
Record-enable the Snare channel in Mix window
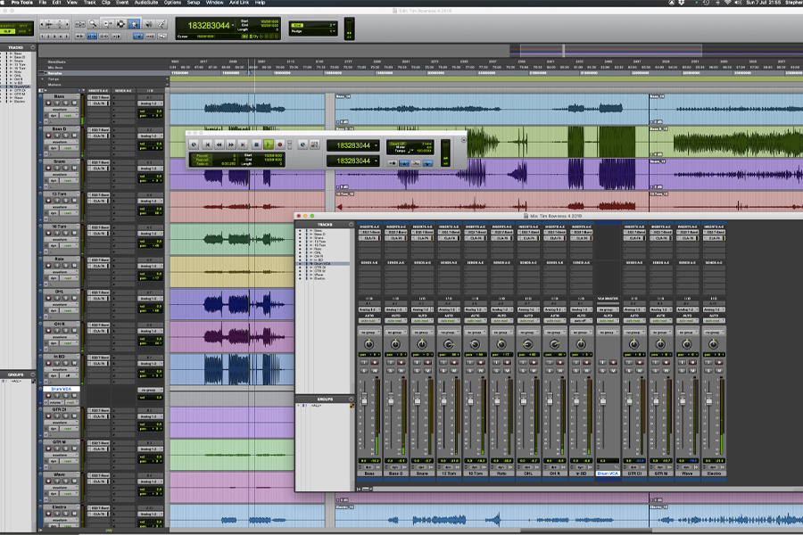pos(427,362)
